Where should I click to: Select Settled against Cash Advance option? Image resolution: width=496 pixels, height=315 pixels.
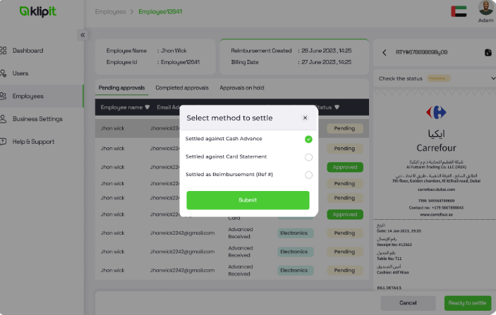[308, 139]
